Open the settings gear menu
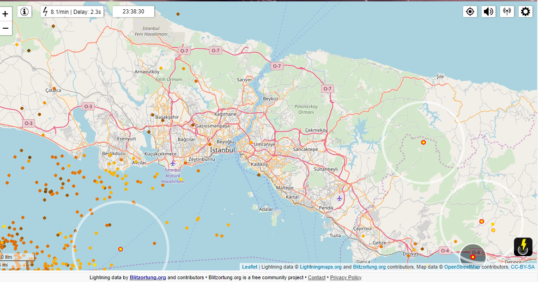This screenshot has height=282, width=538. [x=526, y=12]
